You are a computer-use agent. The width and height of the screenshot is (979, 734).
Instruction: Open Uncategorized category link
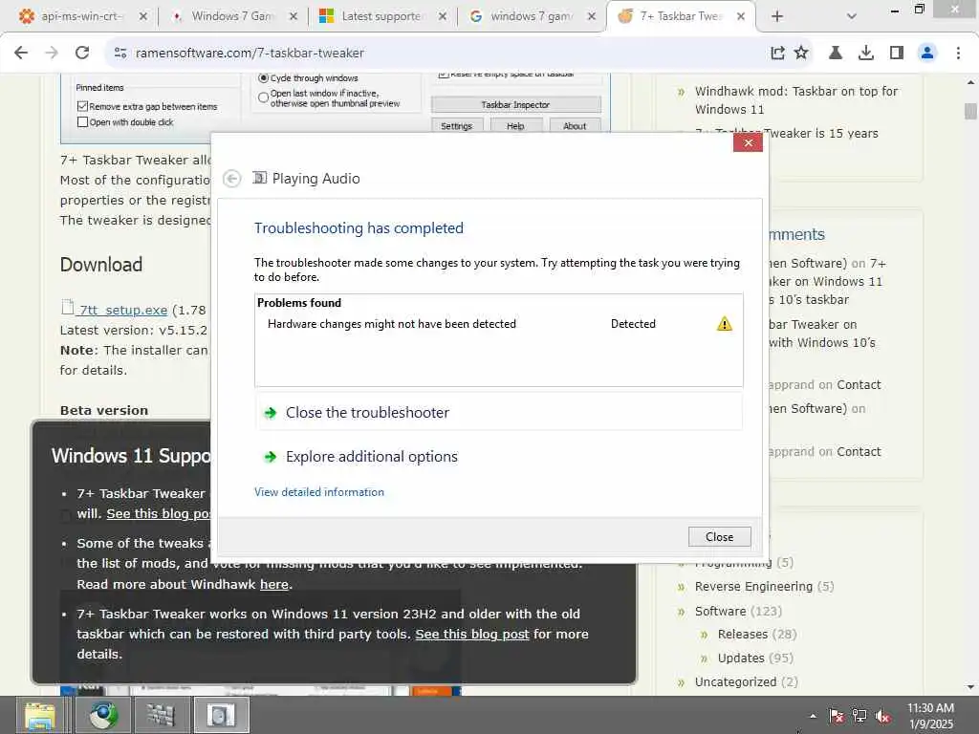(735, 682)
